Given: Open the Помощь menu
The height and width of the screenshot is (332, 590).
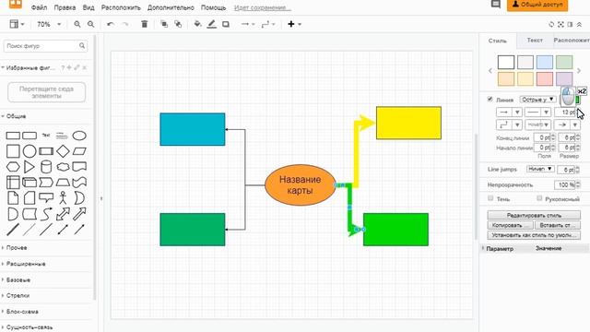Looking at the screenshot, I should pos(213,7).
